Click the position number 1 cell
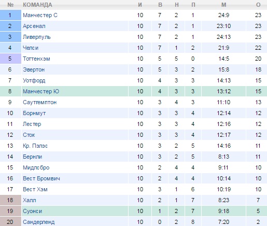 pos(10,15)
